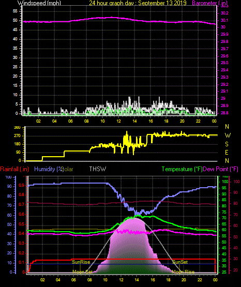Viewport: 241px width, 287px height.
Task: Click the 30.1 barometer scale value
Action: click(224, 20)
